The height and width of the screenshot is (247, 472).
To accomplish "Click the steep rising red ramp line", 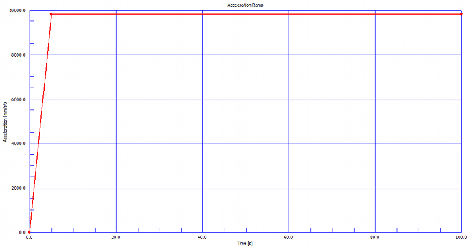I will pos(40,123).
